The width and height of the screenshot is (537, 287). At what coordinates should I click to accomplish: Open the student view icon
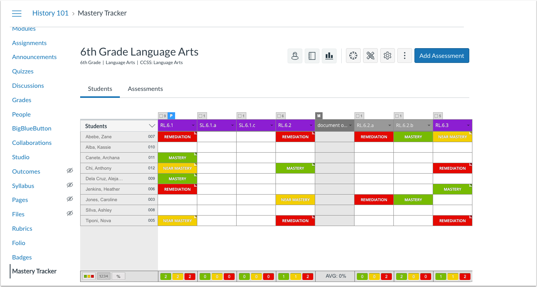[295, 56]
